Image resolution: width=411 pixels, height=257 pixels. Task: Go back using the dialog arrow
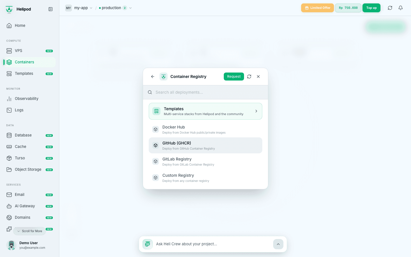click(153, 77)
